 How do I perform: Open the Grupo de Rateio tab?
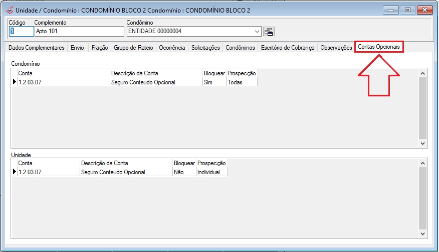(133, 48)
